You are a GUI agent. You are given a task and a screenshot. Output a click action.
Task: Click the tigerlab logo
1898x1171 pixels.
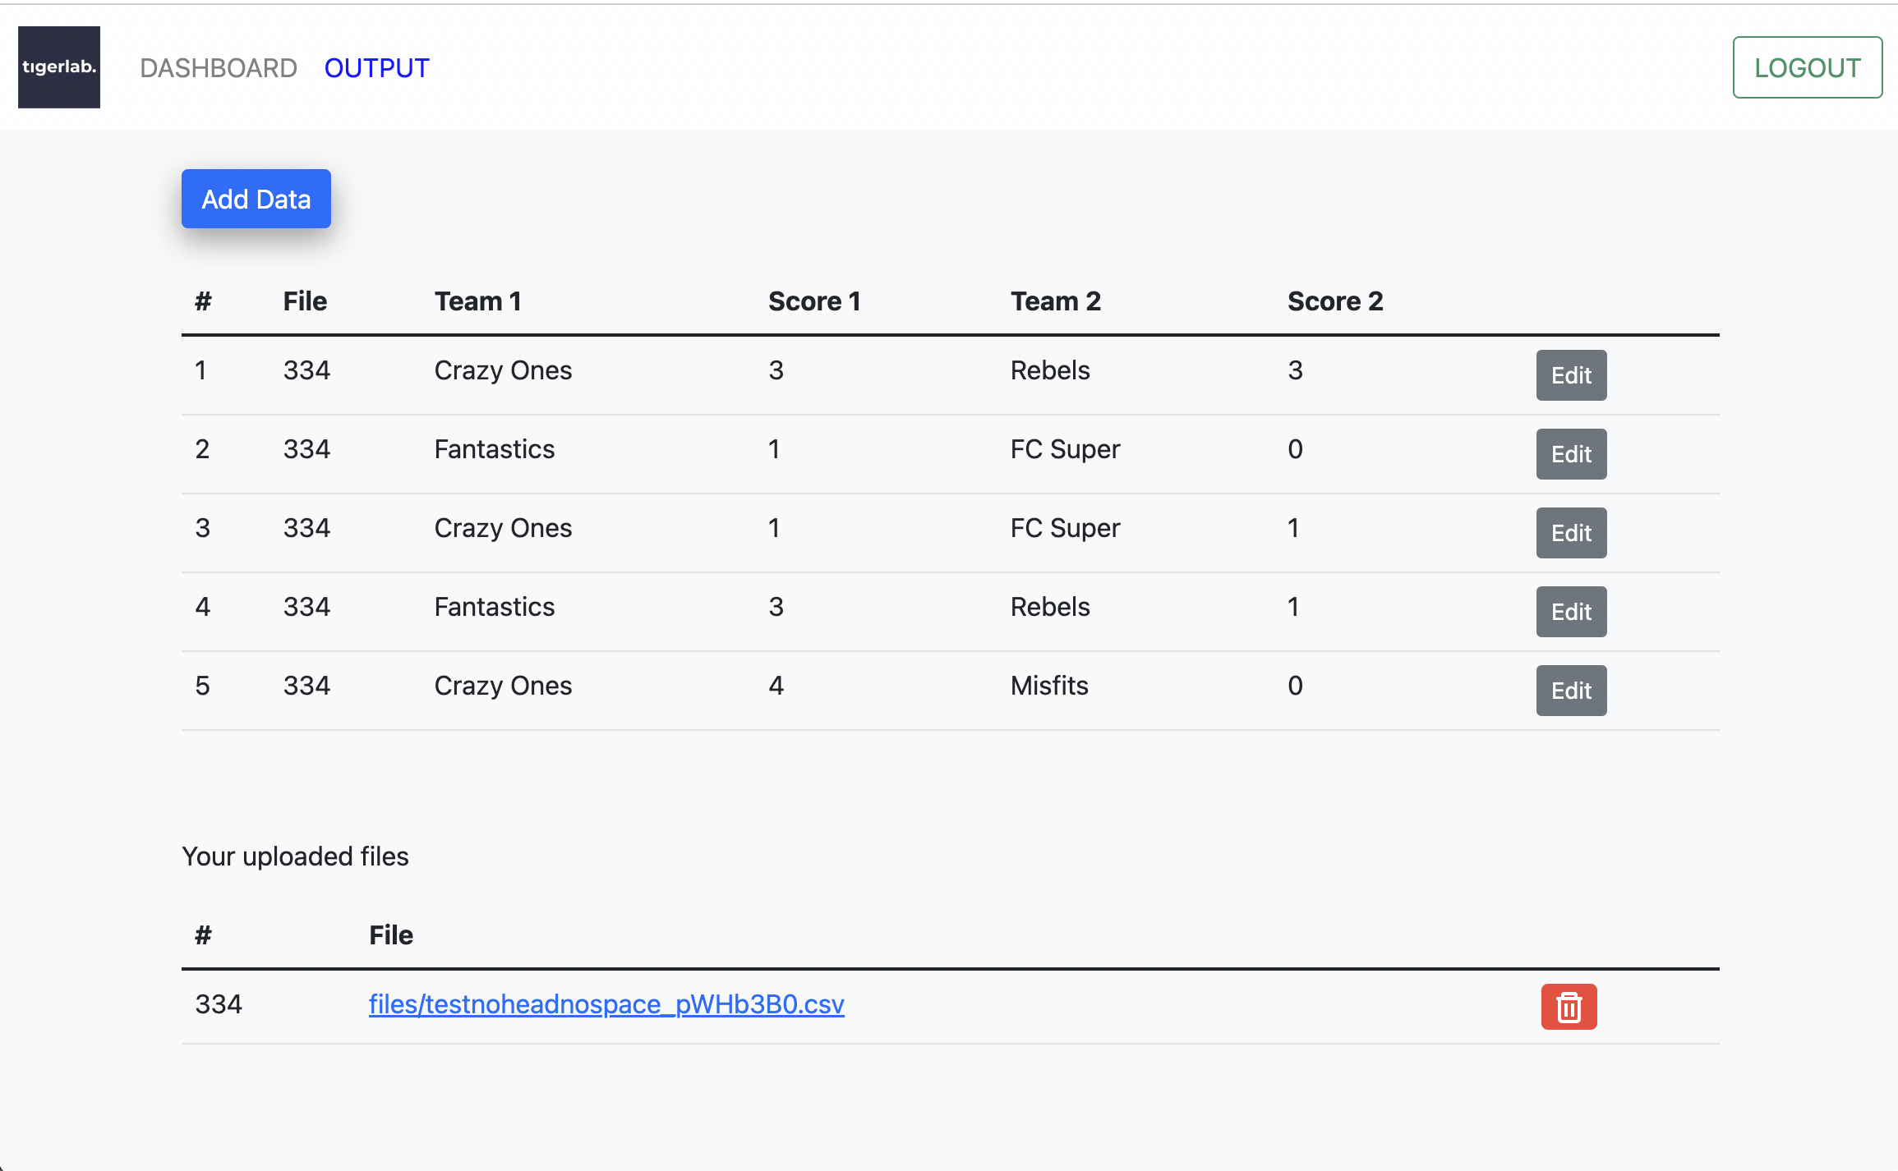point(59,67)
